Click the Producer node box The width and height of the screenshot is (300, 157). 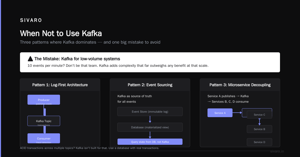[x=44, y=100]
